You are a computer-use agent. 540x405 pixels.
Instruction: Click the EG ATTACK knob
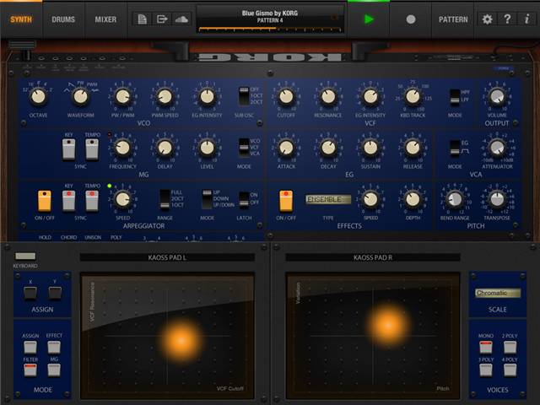286,148
